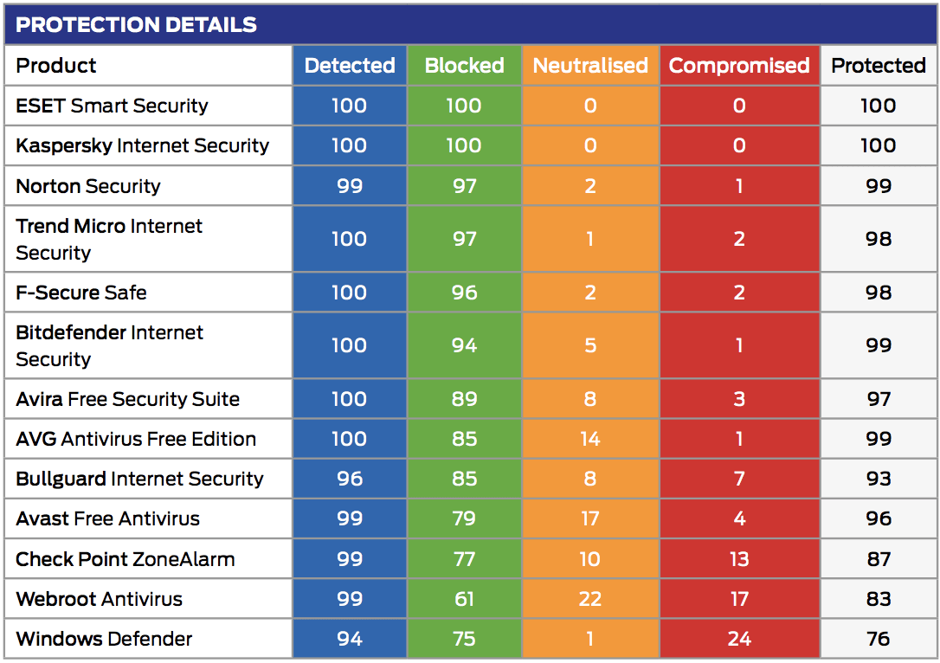940x663 pixels.
Task: Click Avira's green Blocked value 89
Action: (x=464, y=399)
